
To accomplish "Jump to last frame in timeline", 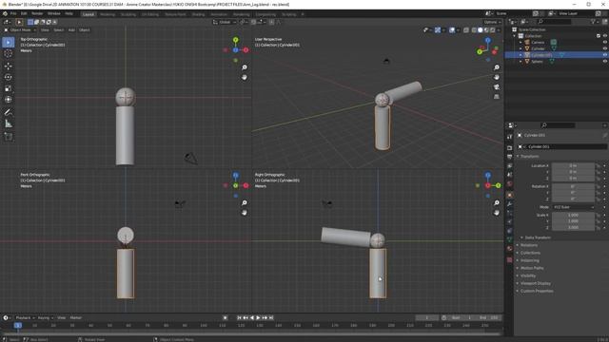I will pyautogui.click(x=271, y=317).
